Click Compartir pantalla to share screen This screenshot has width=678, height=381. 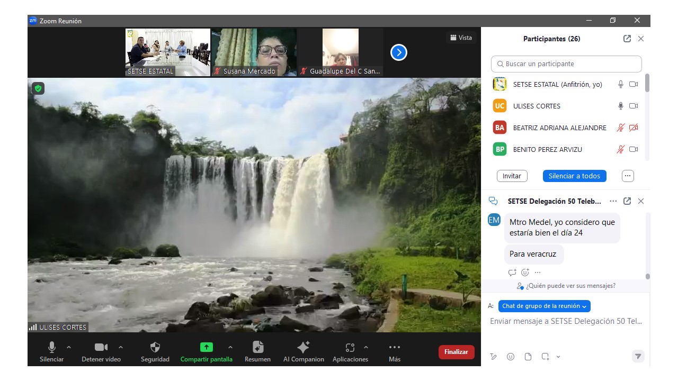(x=206, y=348)
